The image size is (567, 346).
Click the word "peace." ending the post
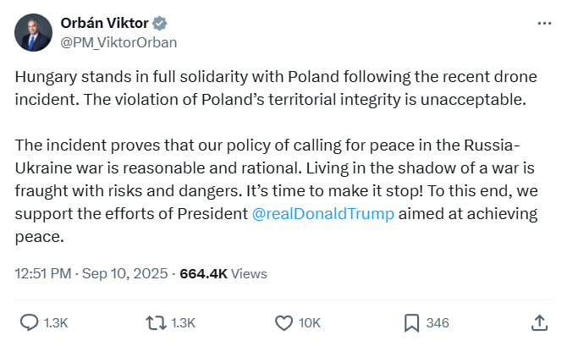tap(40, 237)
